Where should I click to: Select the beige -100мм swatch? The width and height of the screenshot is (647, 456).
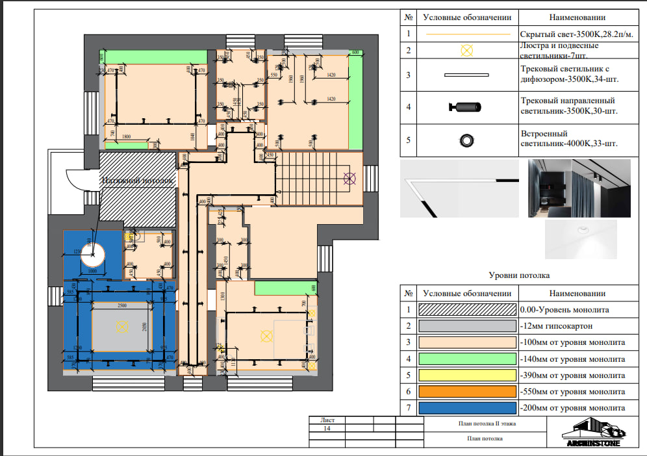click(468, 342)
